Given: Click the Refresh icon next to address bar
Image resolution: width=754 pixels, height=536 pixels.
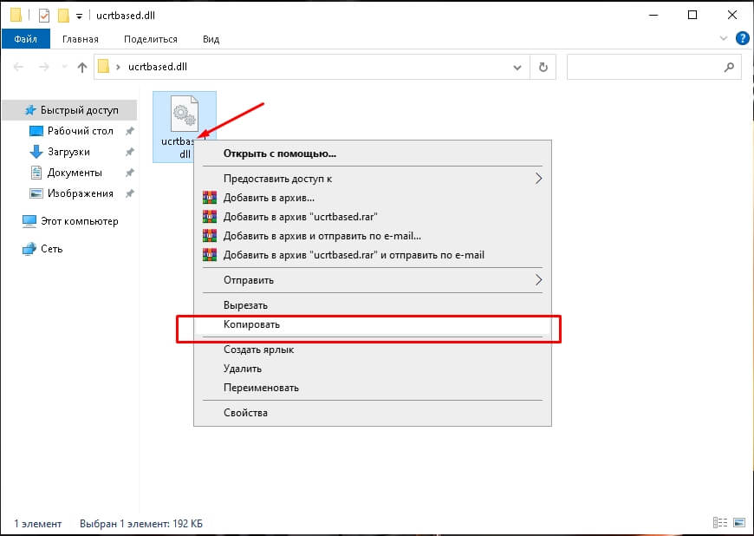Looking at the screenshot, I should click(x=543, y=68).
